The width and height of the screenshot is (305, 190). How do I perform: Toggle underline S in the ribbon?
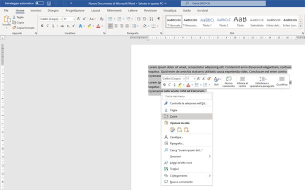point(53,26)
